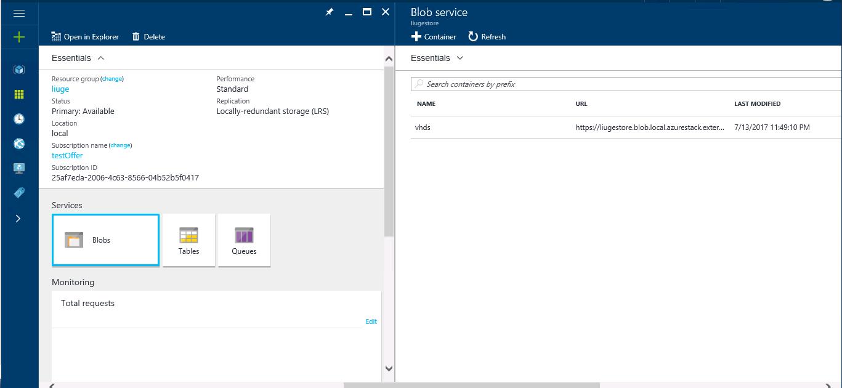The height and width of the screenshot is (388, 842).
Task: Open the Tables service tile
Action: [189, 240]
